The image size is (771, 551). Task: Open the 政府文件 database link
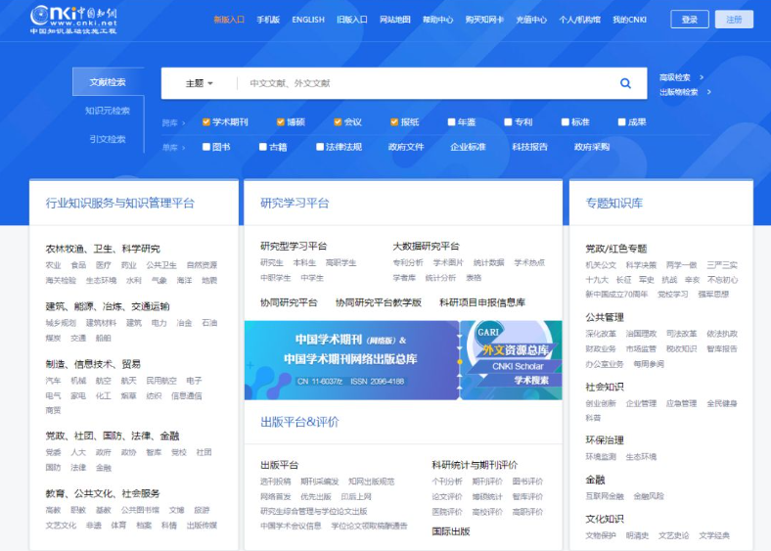[x=406, y=147]
